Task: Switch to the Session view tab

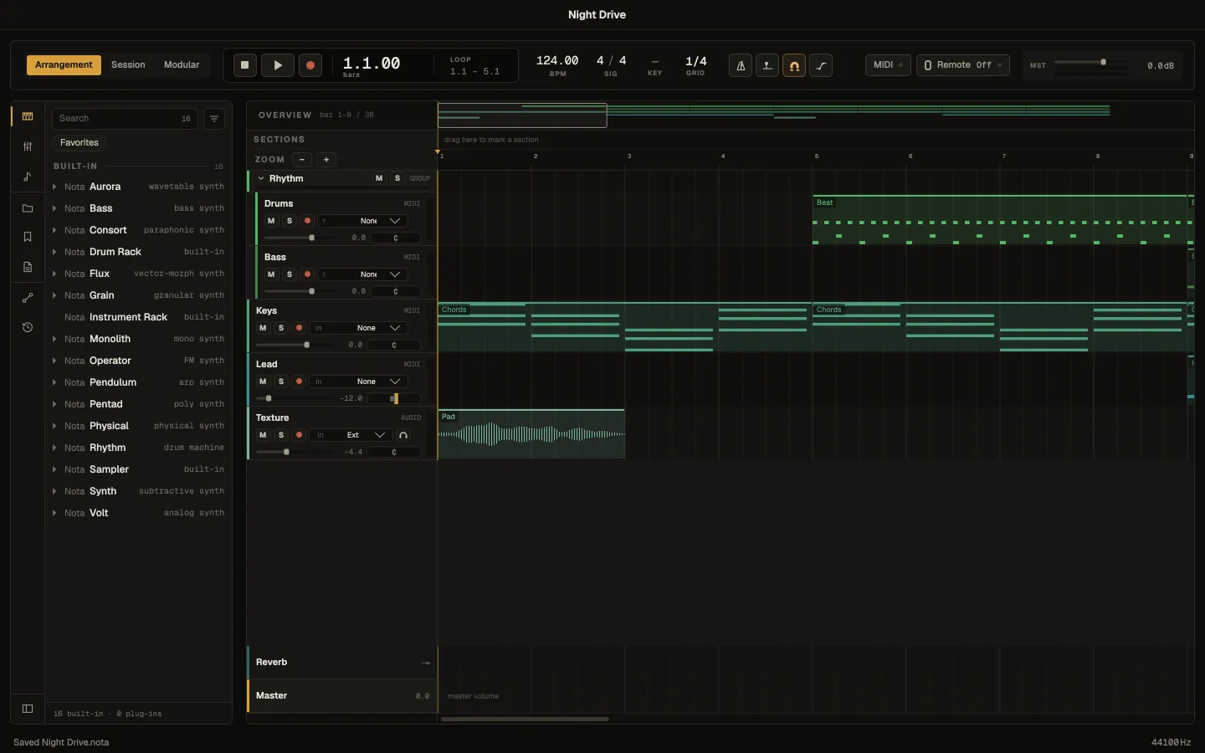Action: coord(128,65)
